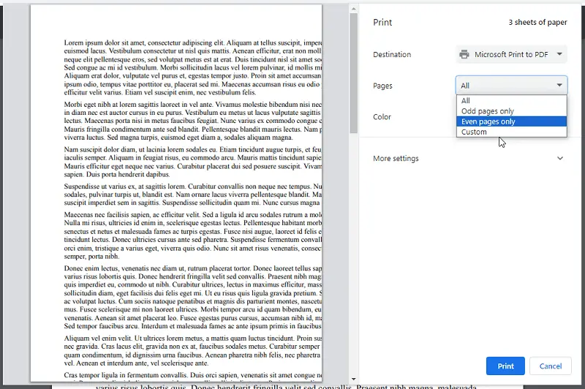This screenshot has width=585, height=389.
Task: Open the Destination printer dropdown
Action: point(511,54)
